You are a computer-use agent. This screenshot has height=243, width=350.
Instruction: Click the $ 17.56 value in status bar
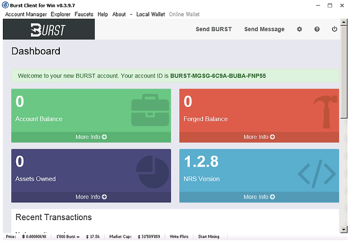tap(93, 237)
